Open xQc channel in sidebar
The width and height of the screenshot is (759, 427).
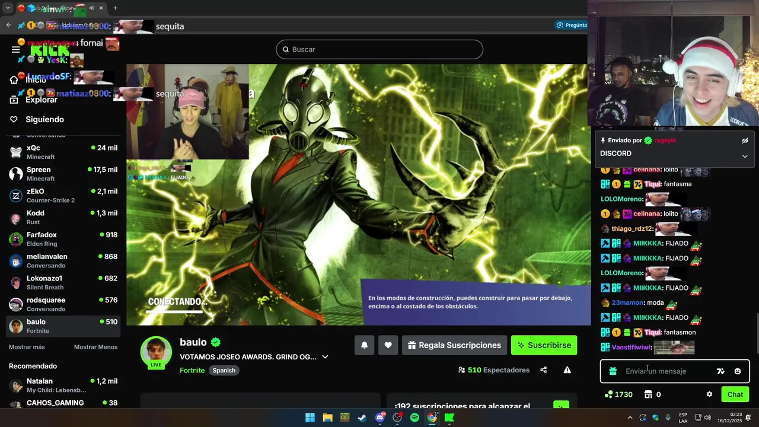point(63,152)
